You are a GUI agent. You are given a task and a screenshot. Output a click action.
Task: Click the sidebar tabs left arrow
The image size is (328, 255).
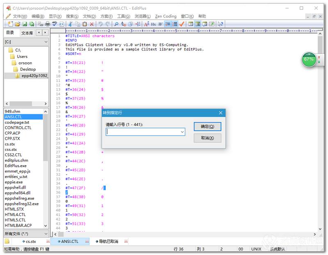pos(39,33)
